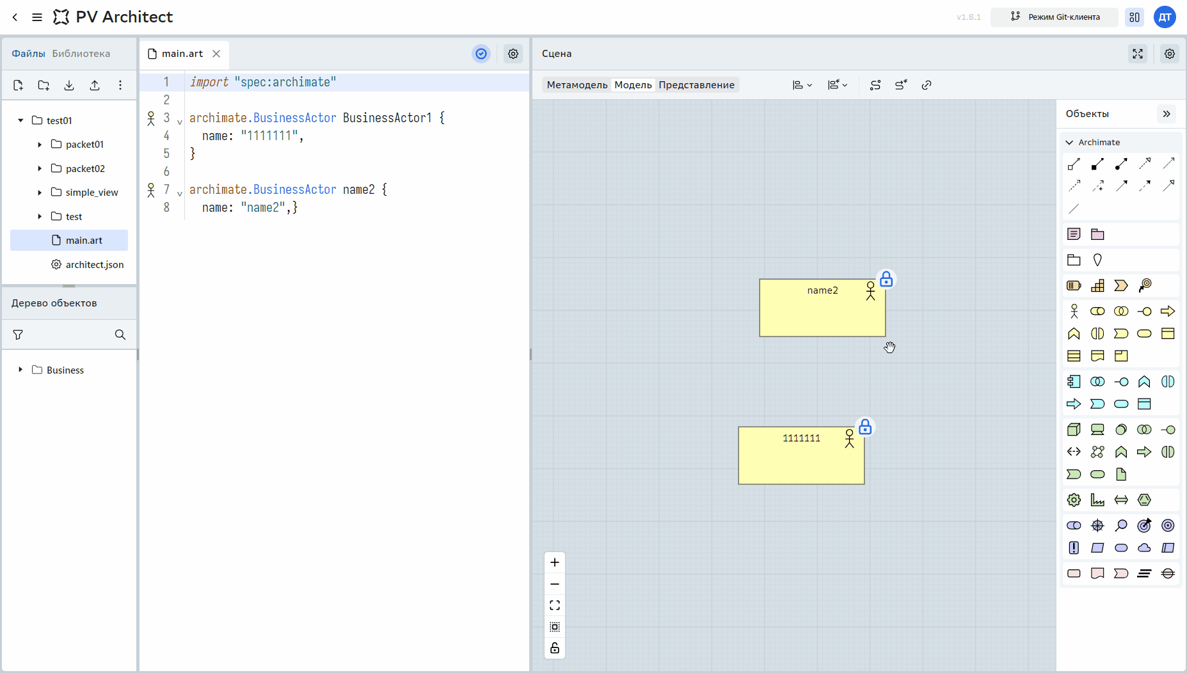Expand the packet01 folder
Viewport: 1187px width, 673px height.
[40, 145]
